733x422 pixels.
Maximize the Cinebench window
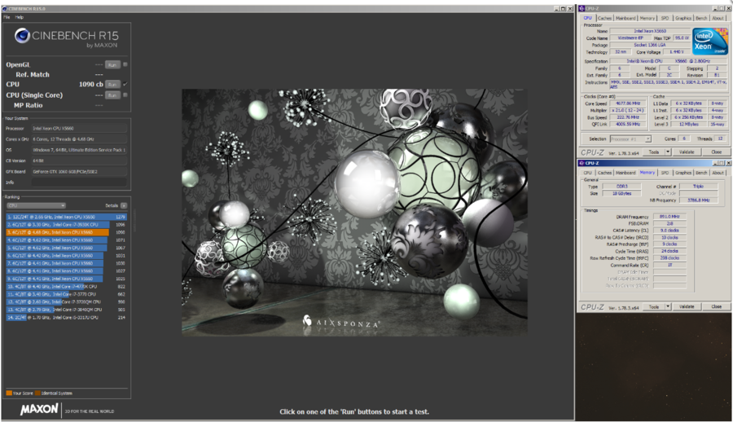tap(564, 8)
